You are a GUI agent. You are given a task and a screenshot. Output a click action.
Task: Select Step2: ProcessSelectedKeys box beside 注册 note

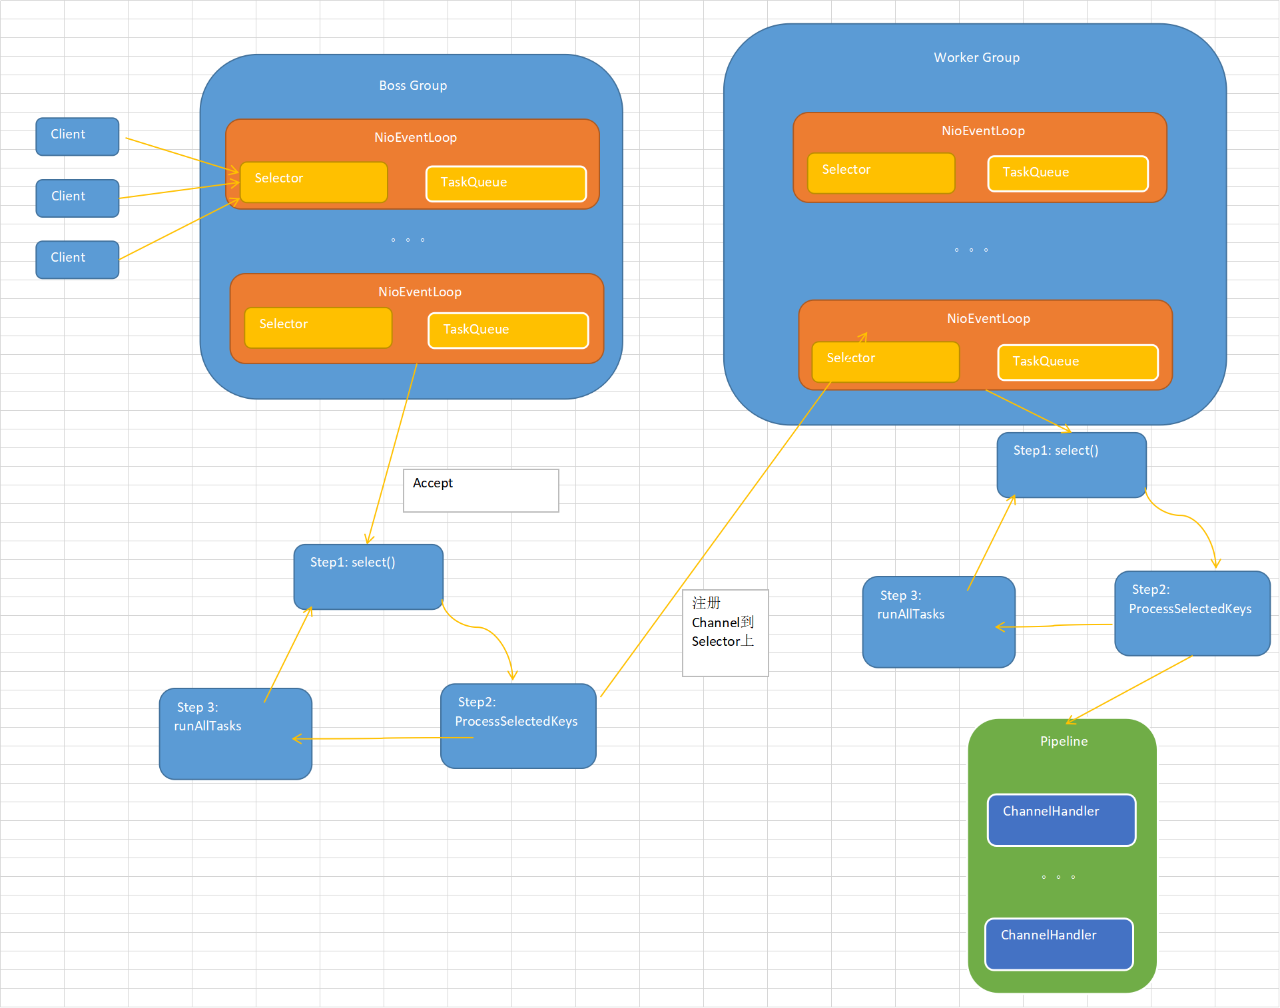(x=518, y=726)
